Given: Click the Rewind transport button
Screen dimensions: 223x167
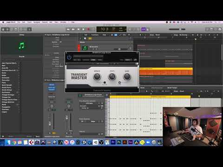Looking at the screenshot, I should coord(68,29).
